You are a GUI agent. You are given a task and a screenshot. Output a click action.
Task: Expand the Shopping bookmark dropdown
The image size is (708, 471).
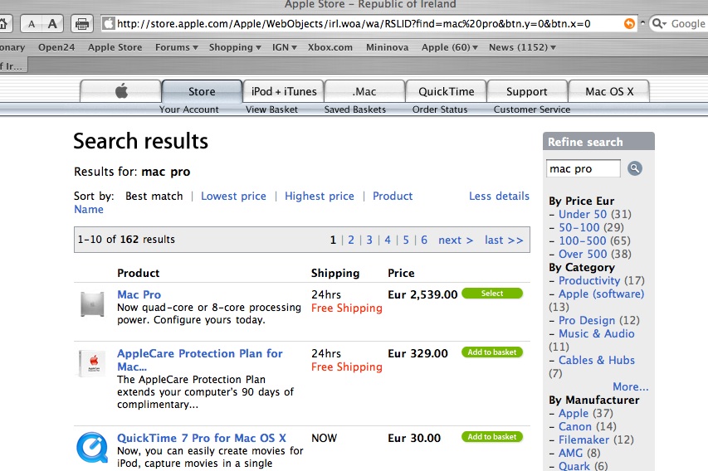(x=235, y=47)
